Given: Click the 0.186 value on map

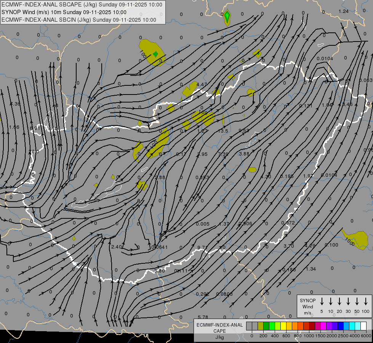Looking at the screenshot, I should [289, 270].
